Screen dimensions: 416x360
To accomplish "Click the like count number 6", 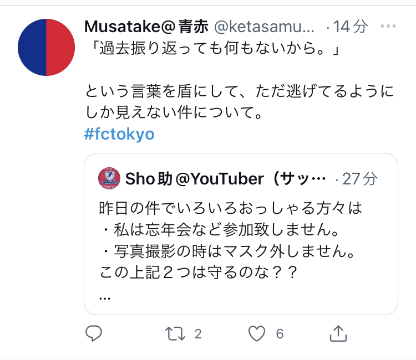I will point(280,334).
